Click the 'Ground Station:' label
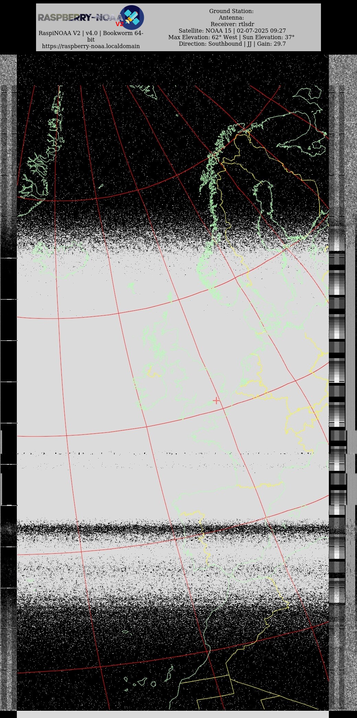Screen dimensions: 357x718 click(231, 11)
